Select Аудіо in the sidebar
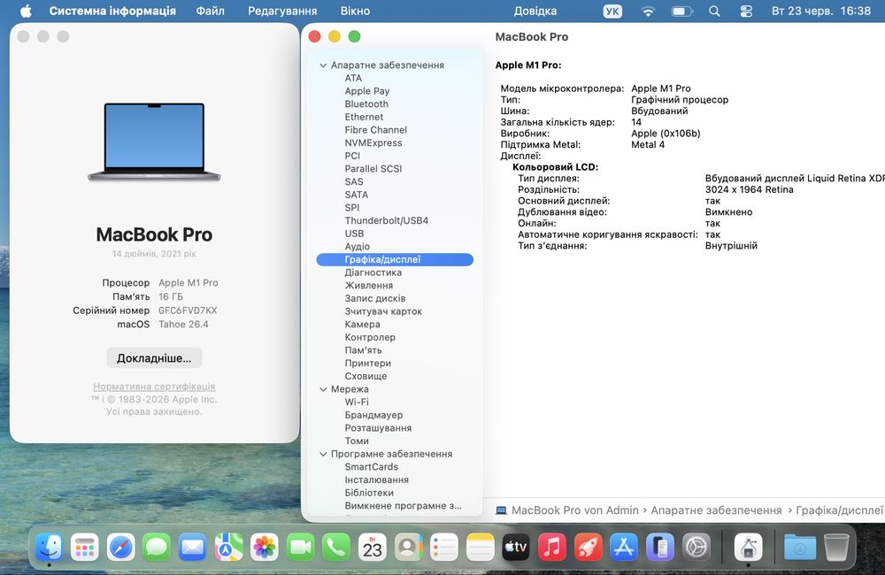 pos(358,247)
